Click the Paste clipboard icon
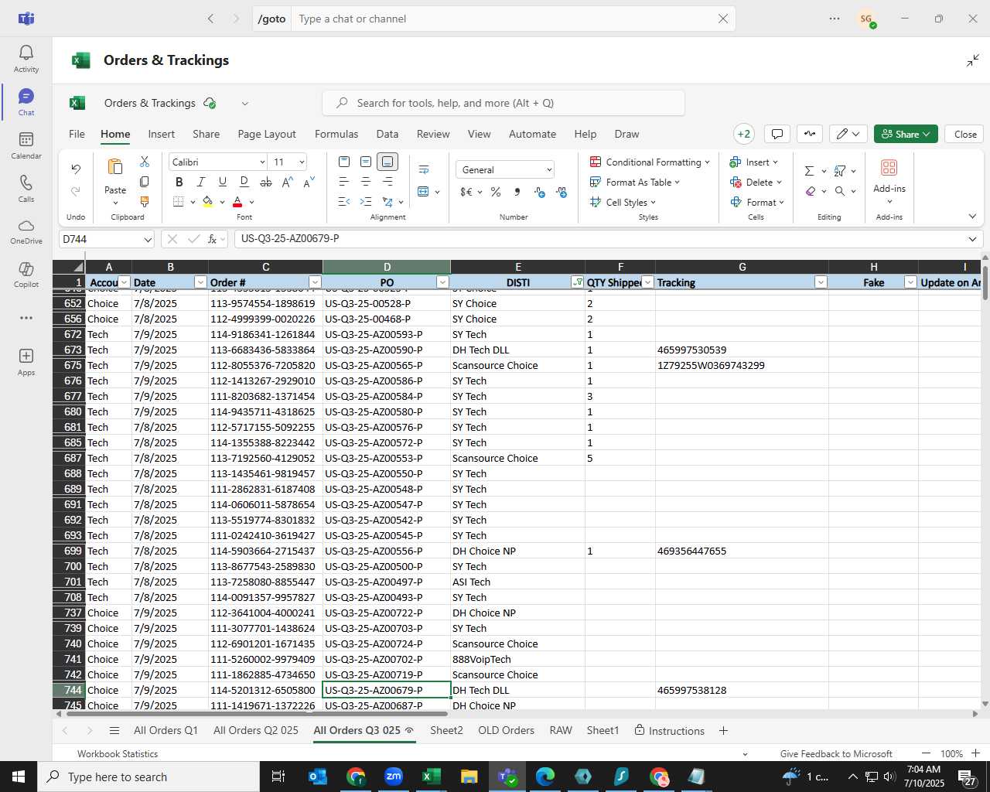 tap(115, 167)
